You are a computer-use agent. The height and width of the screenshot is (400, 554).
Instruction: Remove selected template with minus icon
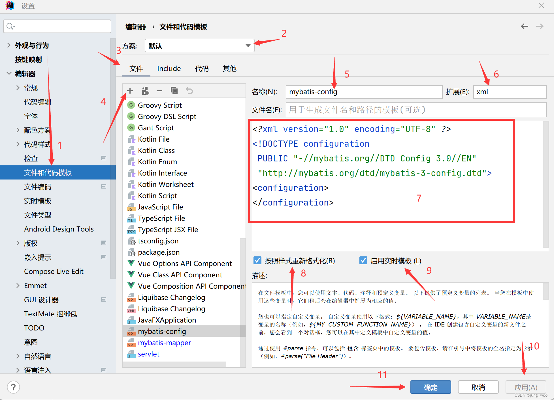tap(159, 90)
